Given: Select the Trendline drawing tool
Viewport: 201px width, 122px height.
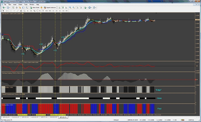Looking at the screenshot, I should [x=18, y=11].
